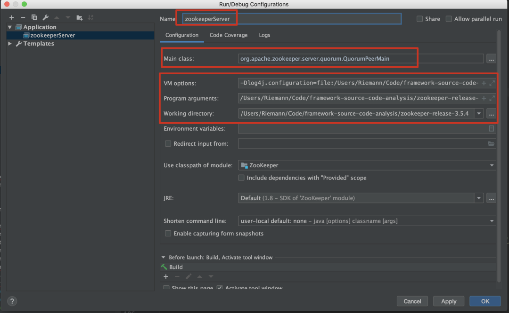
Task: Click the vertical scrollbar of configuration panel
Action: point(499,156)
